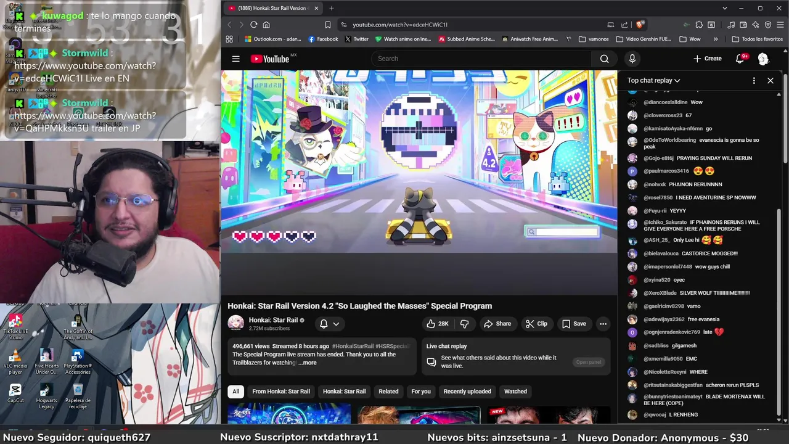Click the Create button
This screenshot has height=444, width=789.
coord(707,59)
